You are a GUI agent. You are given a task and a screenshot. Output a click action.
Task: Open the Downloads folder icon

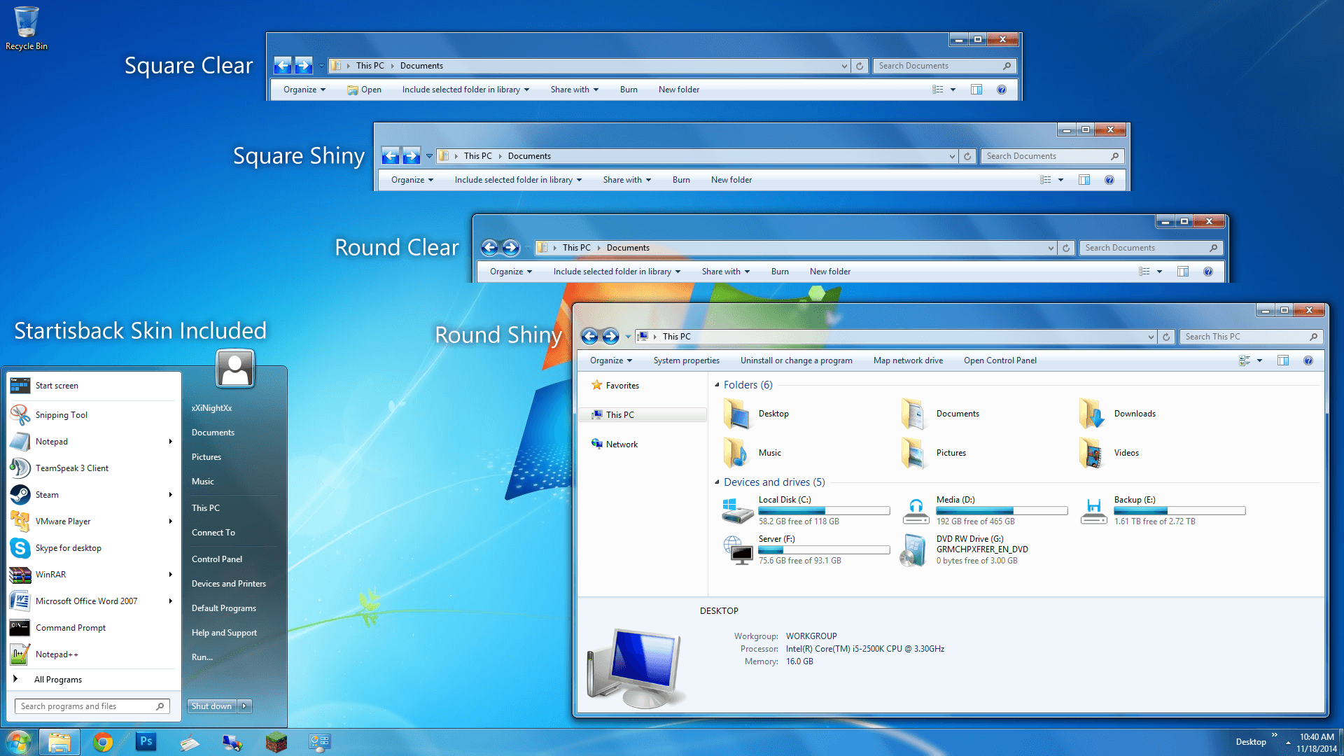click(x=1092, y=414)
